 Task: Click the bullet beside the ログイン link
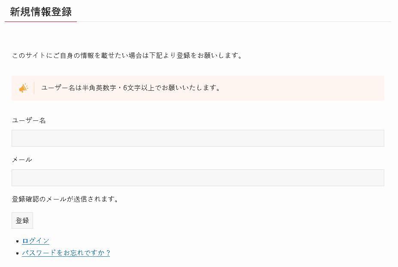(x=17, y=241)
